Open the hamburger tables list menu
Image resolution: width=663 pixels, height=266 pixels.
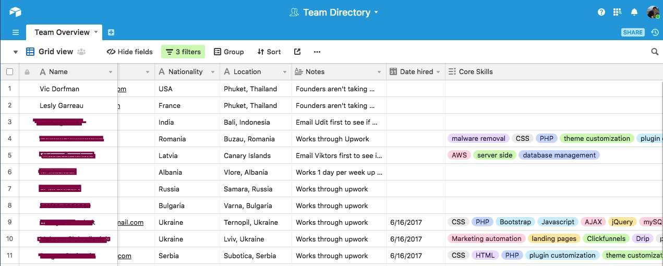point(16,32)
